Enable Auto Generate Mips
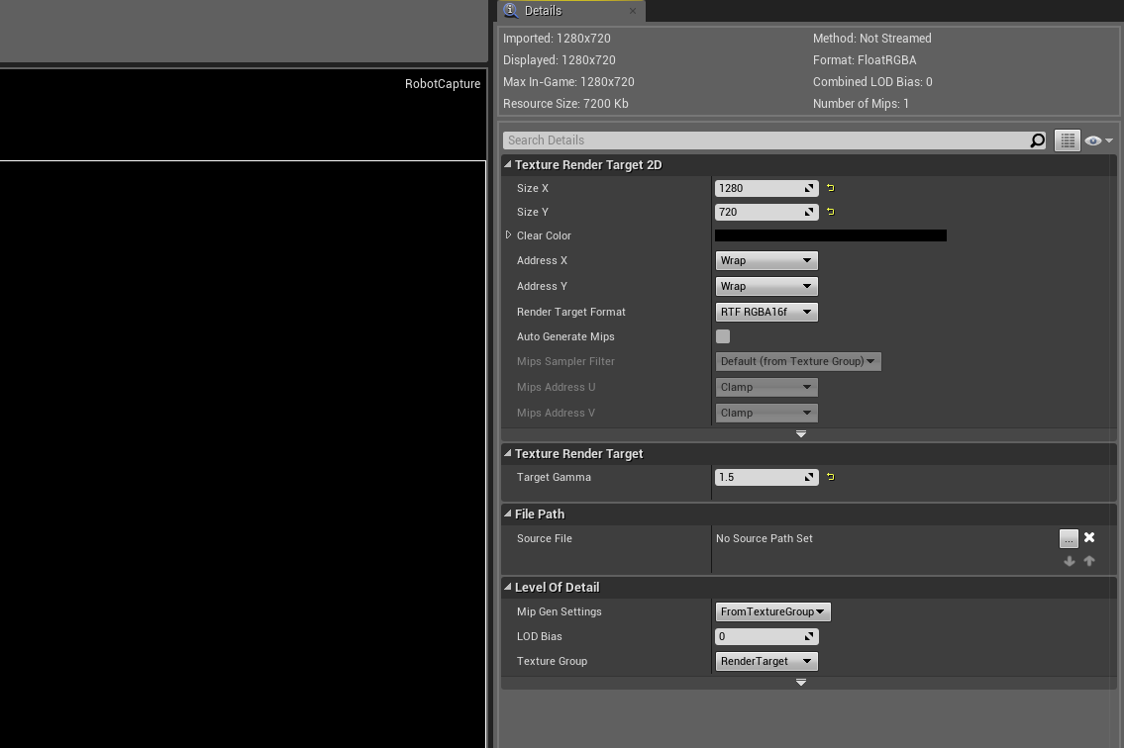The height and width of the screenshot is (748, 1124). click(x=722, y=336)
